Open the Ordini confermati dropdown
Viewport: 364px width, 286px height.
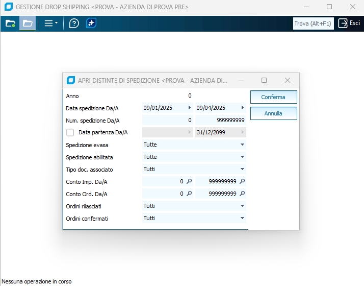tap(243, 219)
